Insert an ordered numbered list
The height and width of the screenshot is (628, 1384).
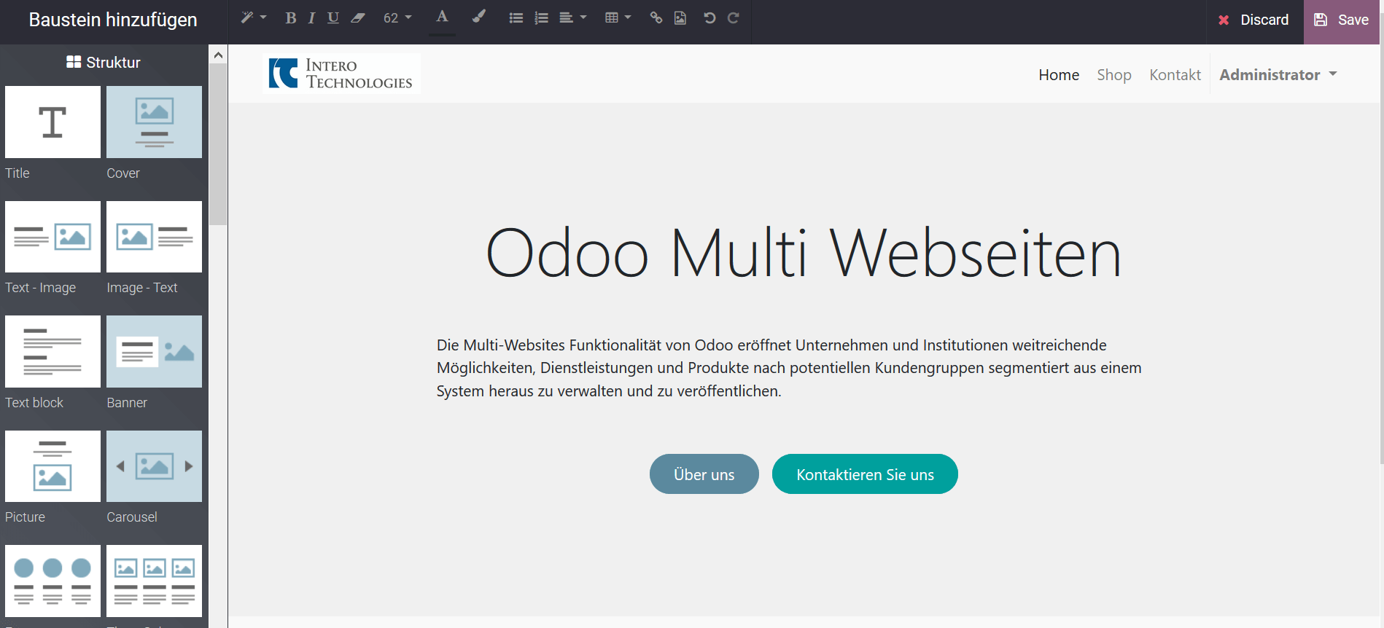(541, 17)
